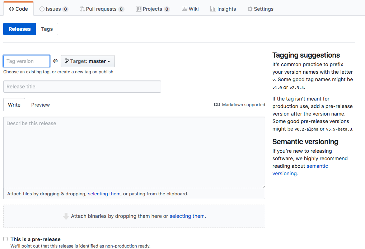Click the Projects zero counter badge

click(167, 9)
